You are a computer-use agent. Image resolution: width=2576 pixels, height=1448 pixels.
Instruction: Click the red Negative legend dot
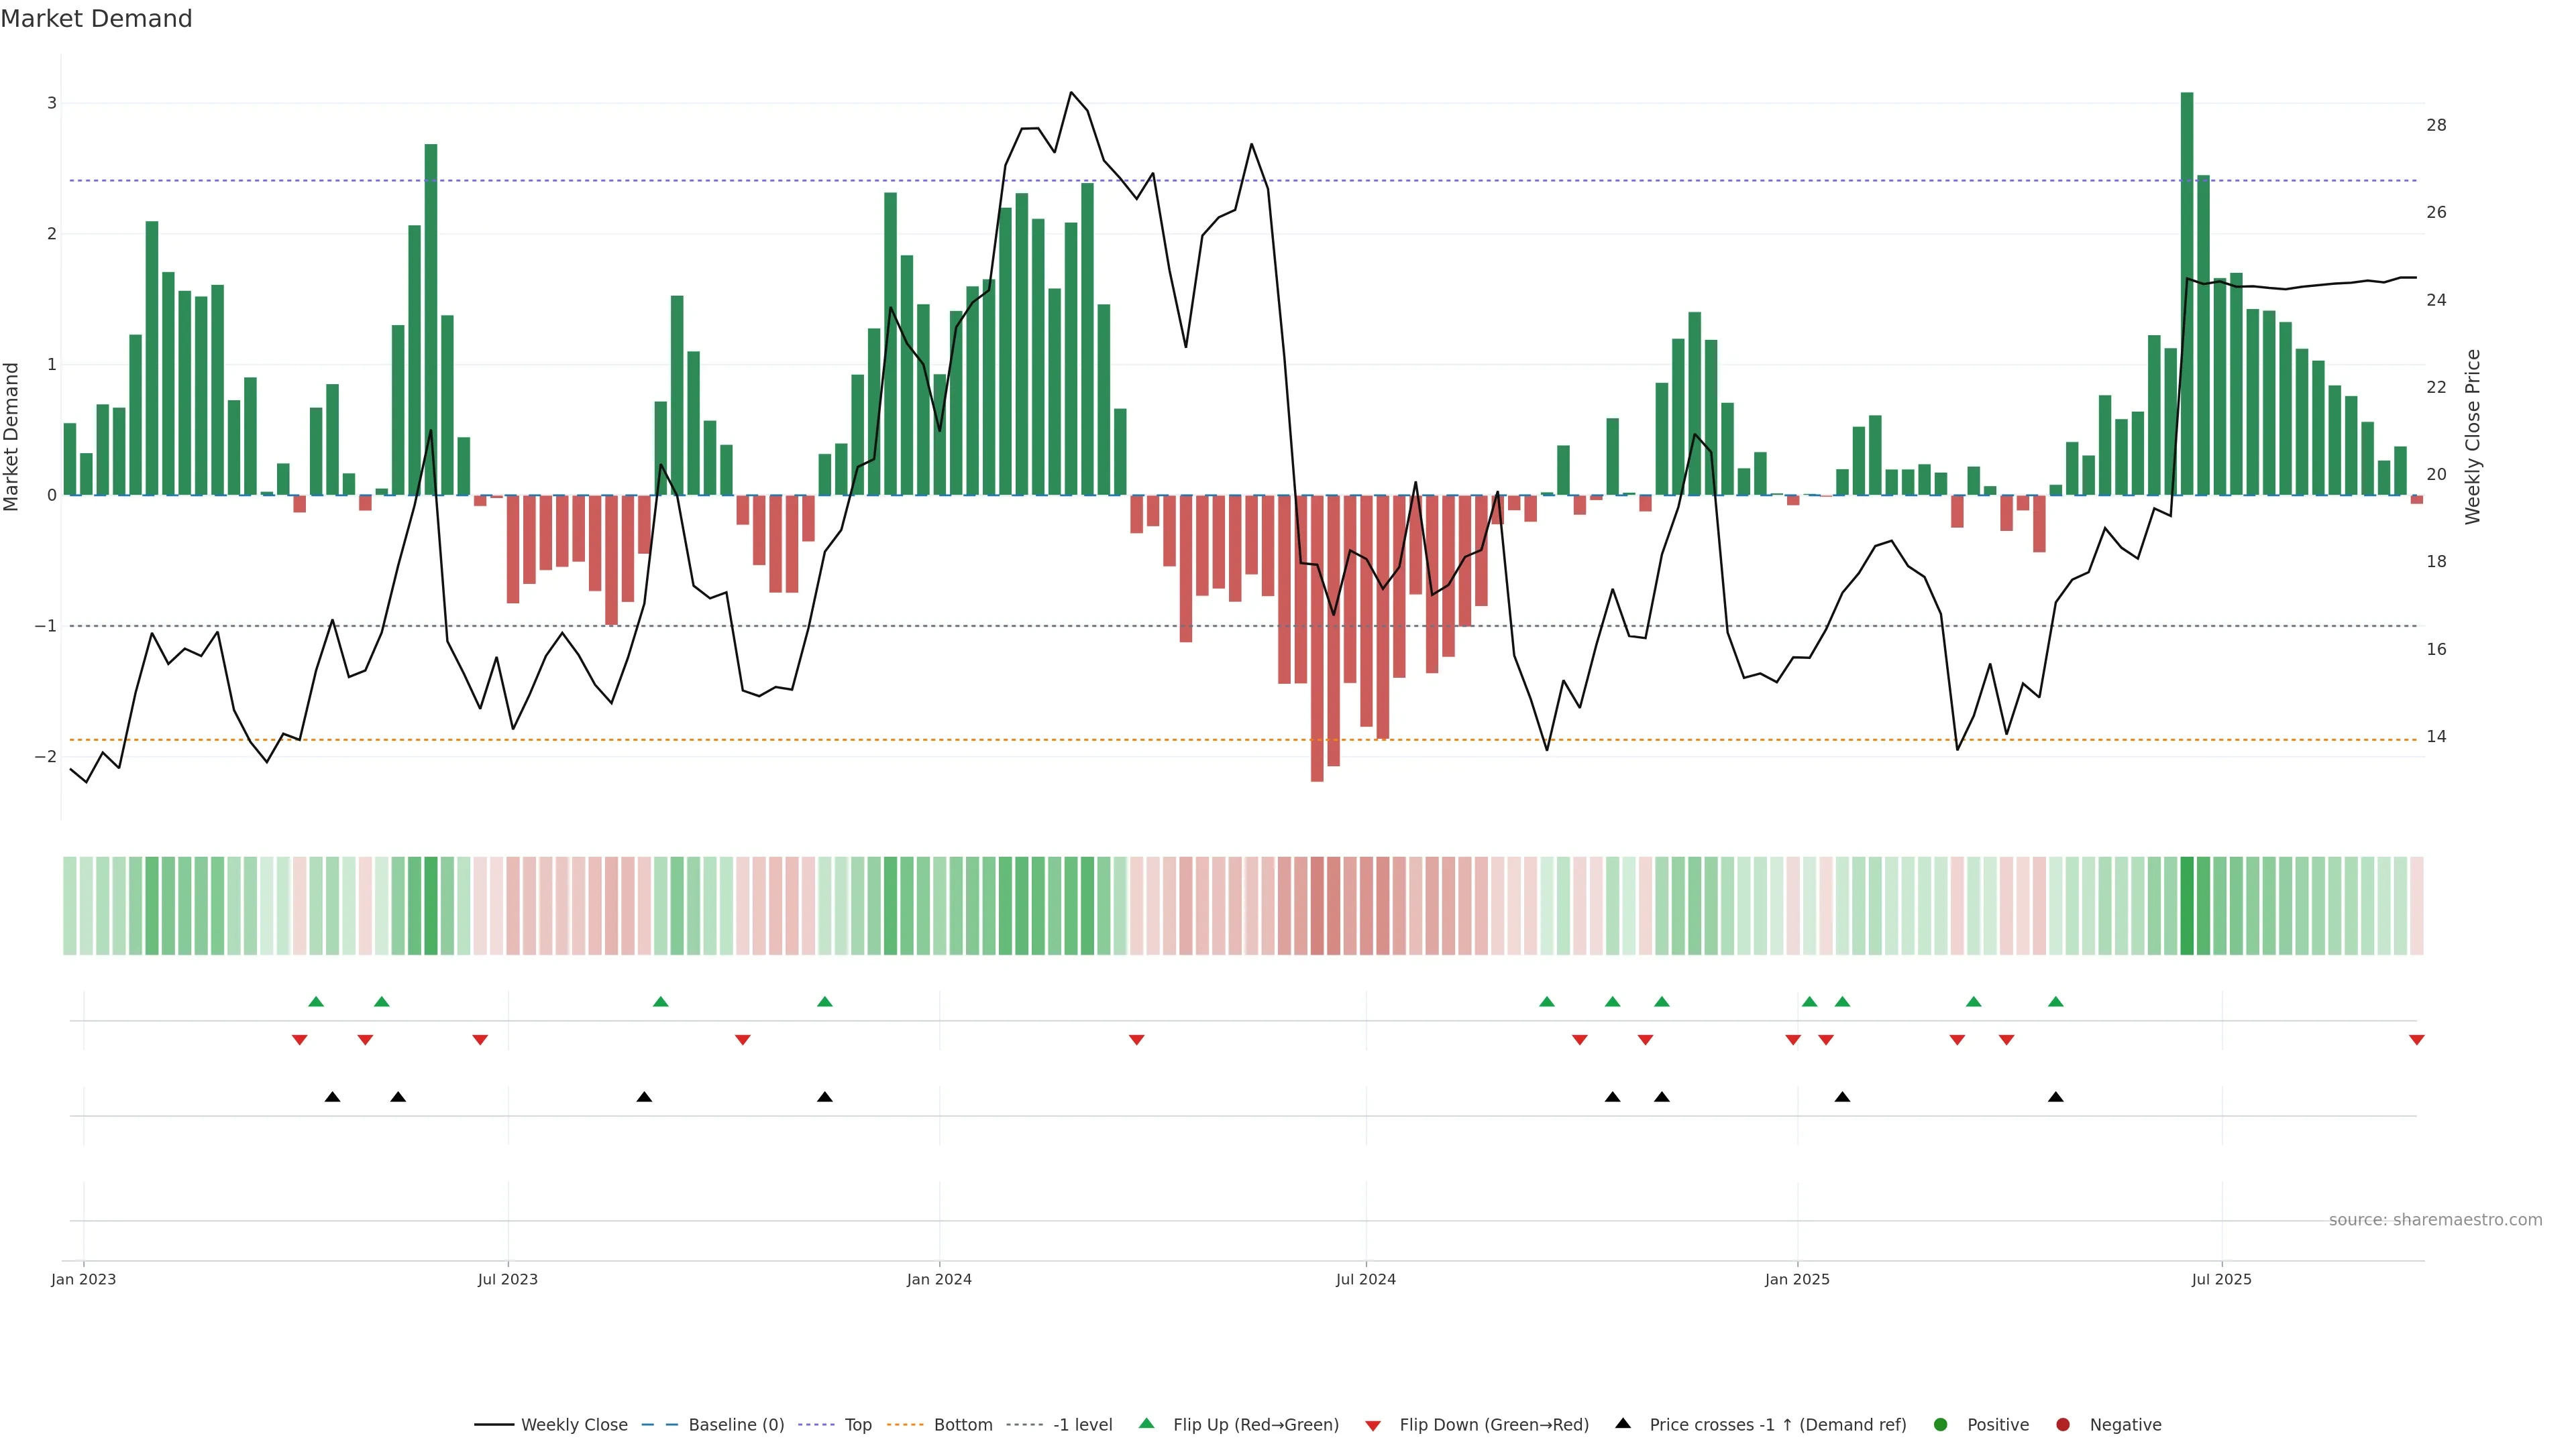(x=2063, y=1424)
